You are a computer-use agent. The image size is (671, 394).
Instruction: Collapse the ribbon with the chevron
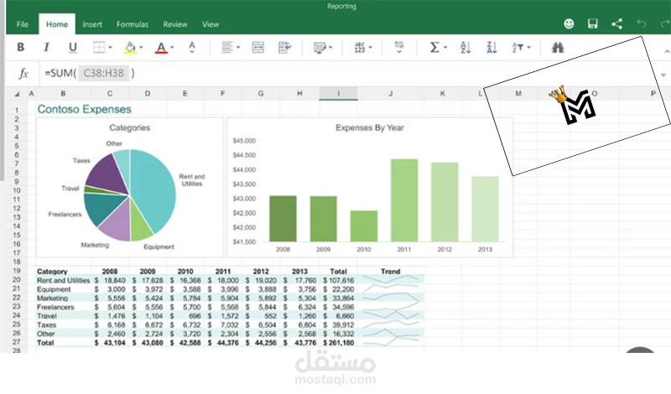667,51
